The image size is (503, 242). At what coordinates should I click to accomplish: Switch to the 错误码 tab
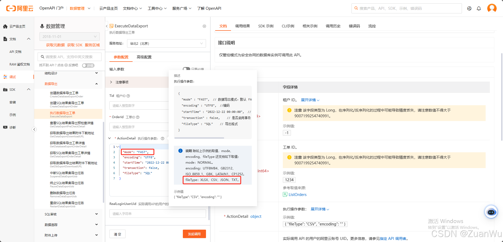(354, 26)
